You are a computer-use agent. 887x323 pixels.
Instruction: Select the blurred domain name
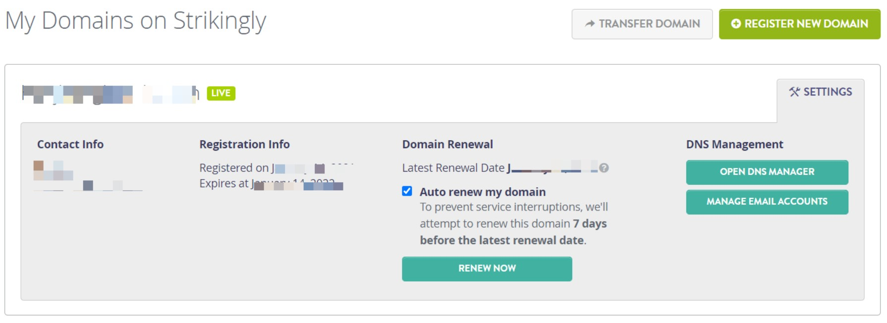[x=109, y=93]
